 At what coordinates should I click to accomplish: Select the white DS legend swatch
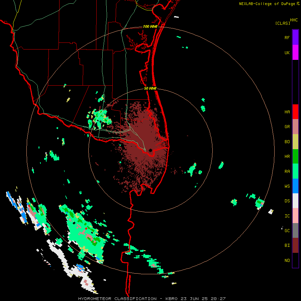pyautogui.click(x=295, y=201)
